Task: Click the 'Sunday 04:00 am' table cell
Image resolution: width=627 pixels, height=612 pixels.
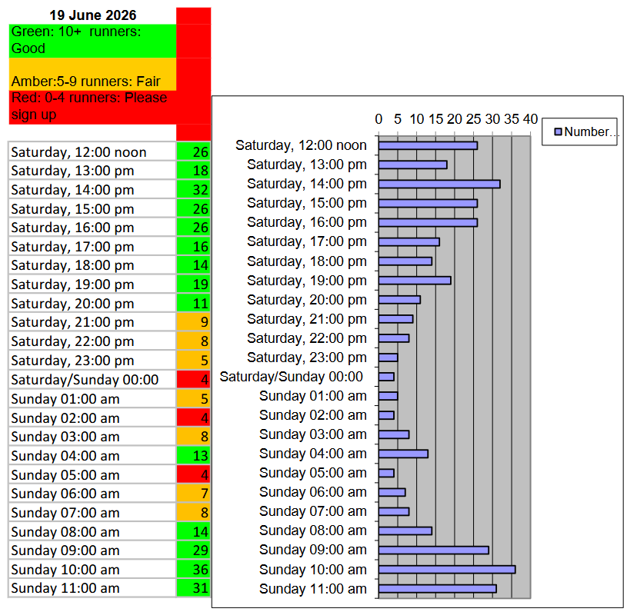Action: click(92, 456)
